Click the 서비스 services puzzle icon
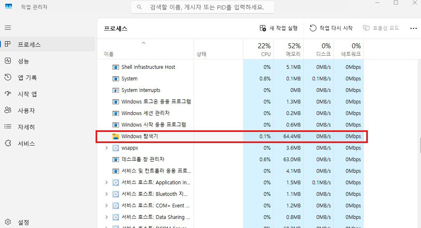The height and width of the screenshot is (228, 421). point(8,143)
